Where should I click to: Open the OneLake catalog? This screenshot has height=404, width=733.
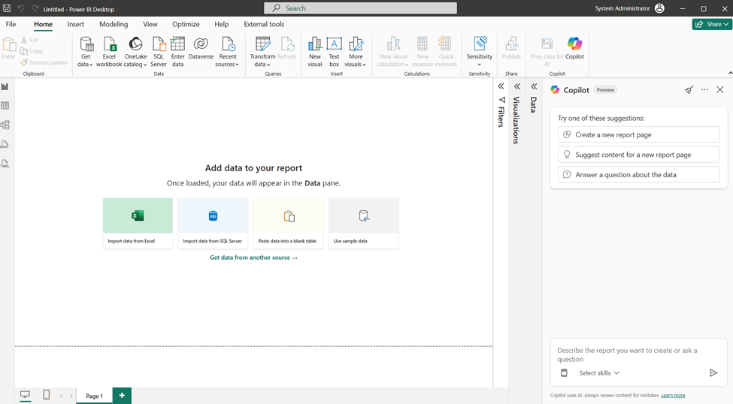pyautogui.click(x=135, y=52)
